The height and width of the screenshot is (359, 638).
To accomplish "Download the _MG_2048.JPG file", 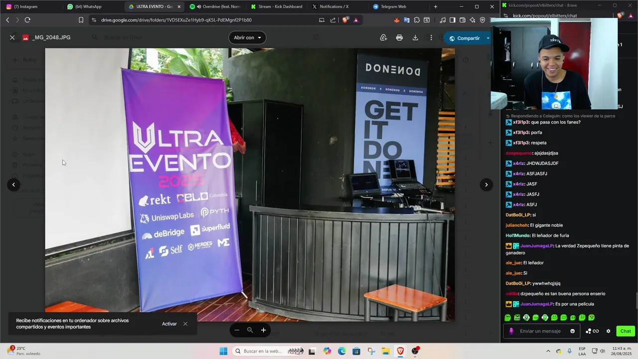I will (x=415, y=37).
